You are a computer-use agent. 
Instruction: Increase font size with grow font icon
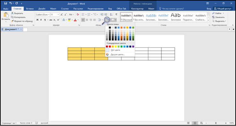[62, 15]
